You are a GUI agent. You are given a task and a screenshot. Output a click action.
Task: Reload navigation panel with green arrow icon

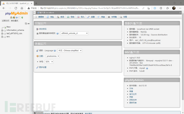click(x=22, y=17)
